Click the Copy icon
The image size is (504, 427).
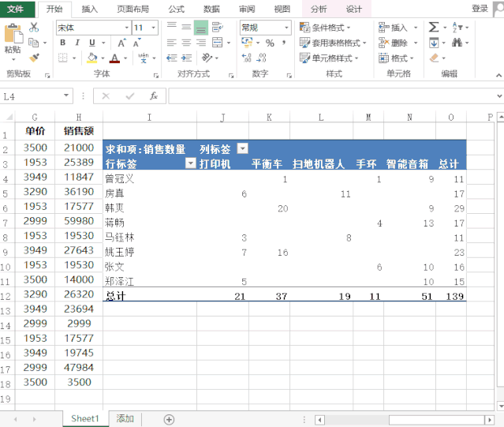point(33,43)
